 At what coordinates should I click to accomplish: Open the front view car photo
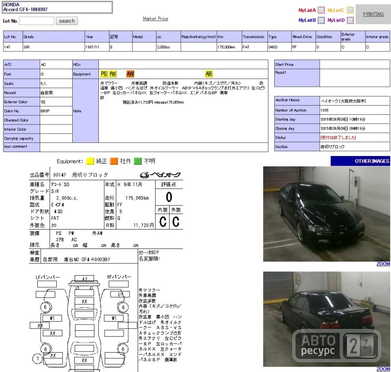coord(327,214)
